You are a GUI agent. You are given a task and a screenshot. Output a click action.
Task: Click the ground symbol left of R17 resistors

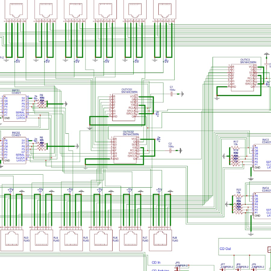224,156
